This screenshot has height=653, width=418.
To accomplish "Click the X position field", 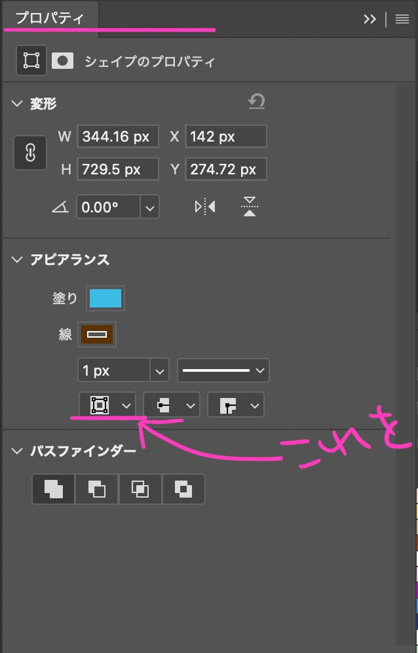I will (x=226, y=136).
